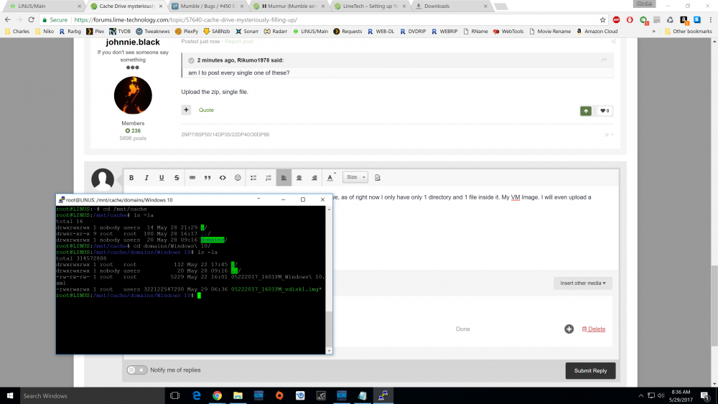This screenshot has height=404, width=718.
Task: Switch to Mumble Bugs #450 tab
Action: tap(208, 6)
